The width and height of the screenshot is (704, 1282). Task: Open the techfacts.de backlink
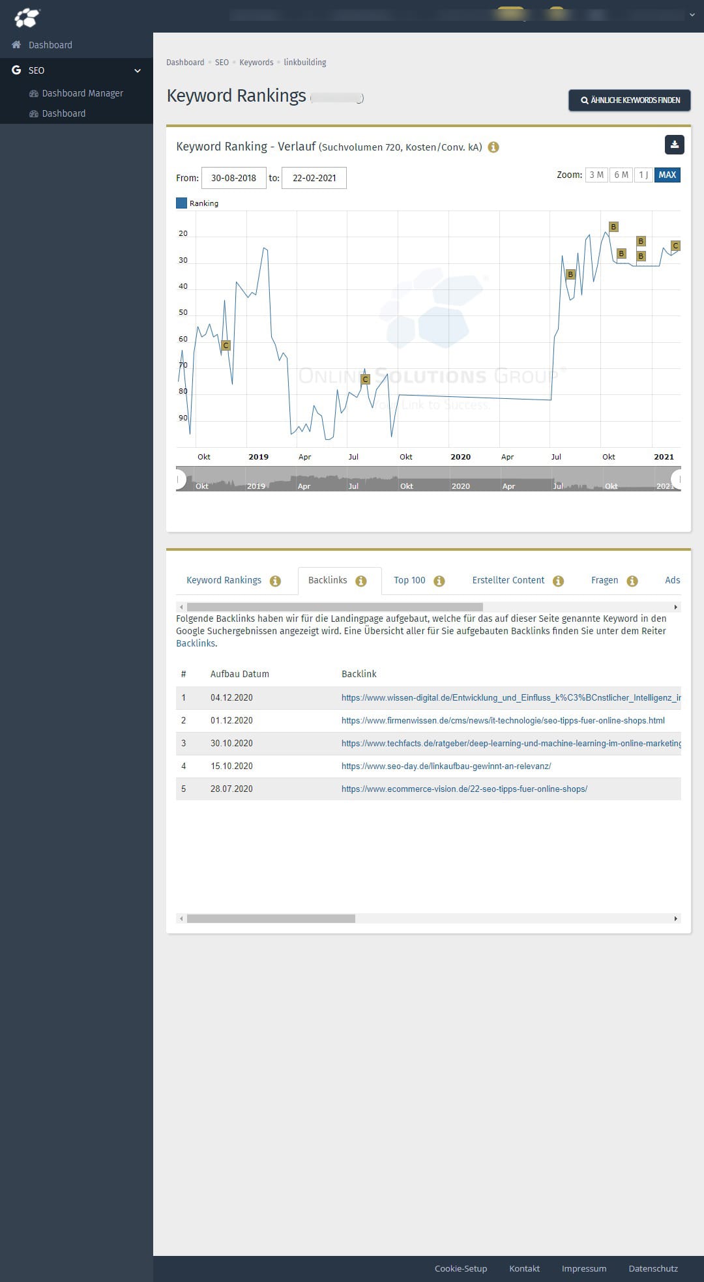click(511, 744)
